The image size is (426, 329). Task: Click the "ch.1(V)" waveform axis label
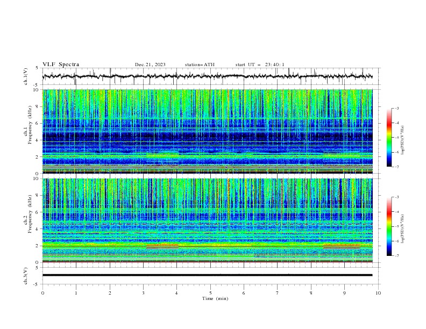(26, 76)
